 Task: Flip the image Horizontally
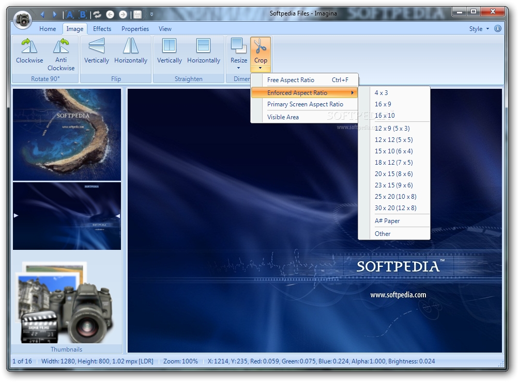tap(131, 51)
